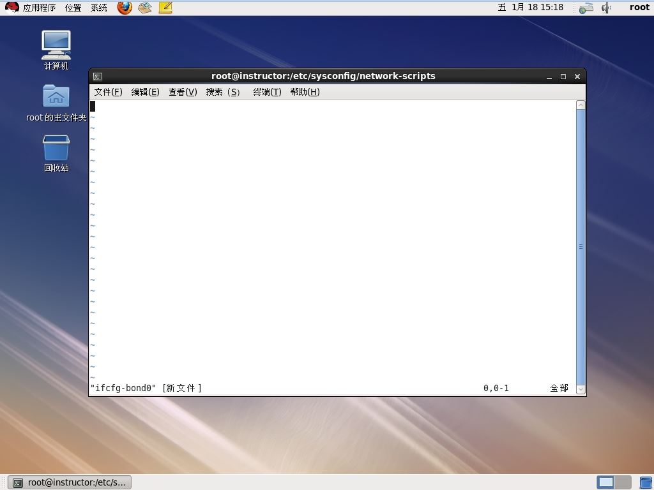Screen dimensions: 654x490
Task: Click the "ifcfg-bond0" filename in status line
Action: coord(123,389)
